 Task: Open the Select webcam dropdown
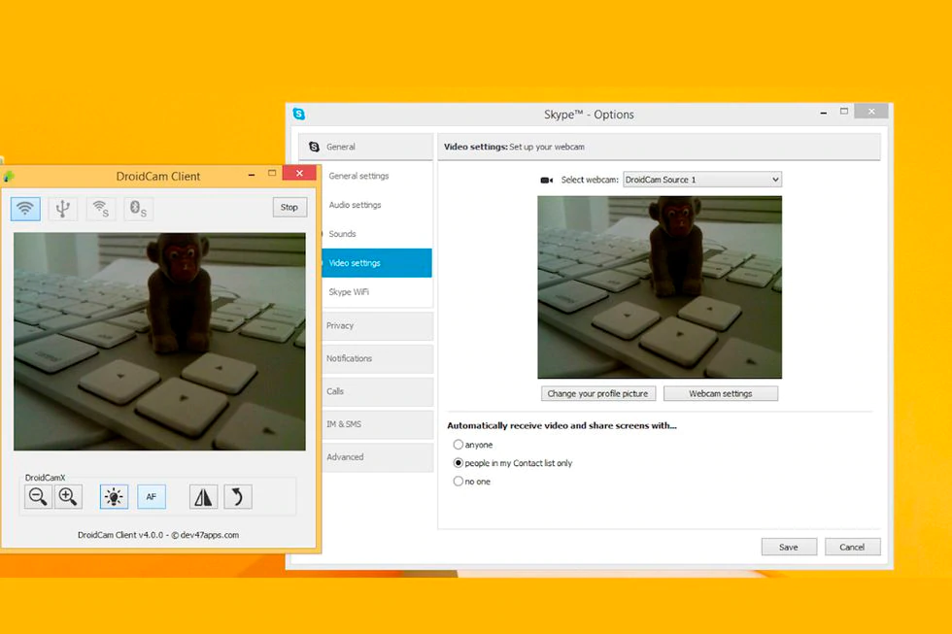[x=701, y=180]
